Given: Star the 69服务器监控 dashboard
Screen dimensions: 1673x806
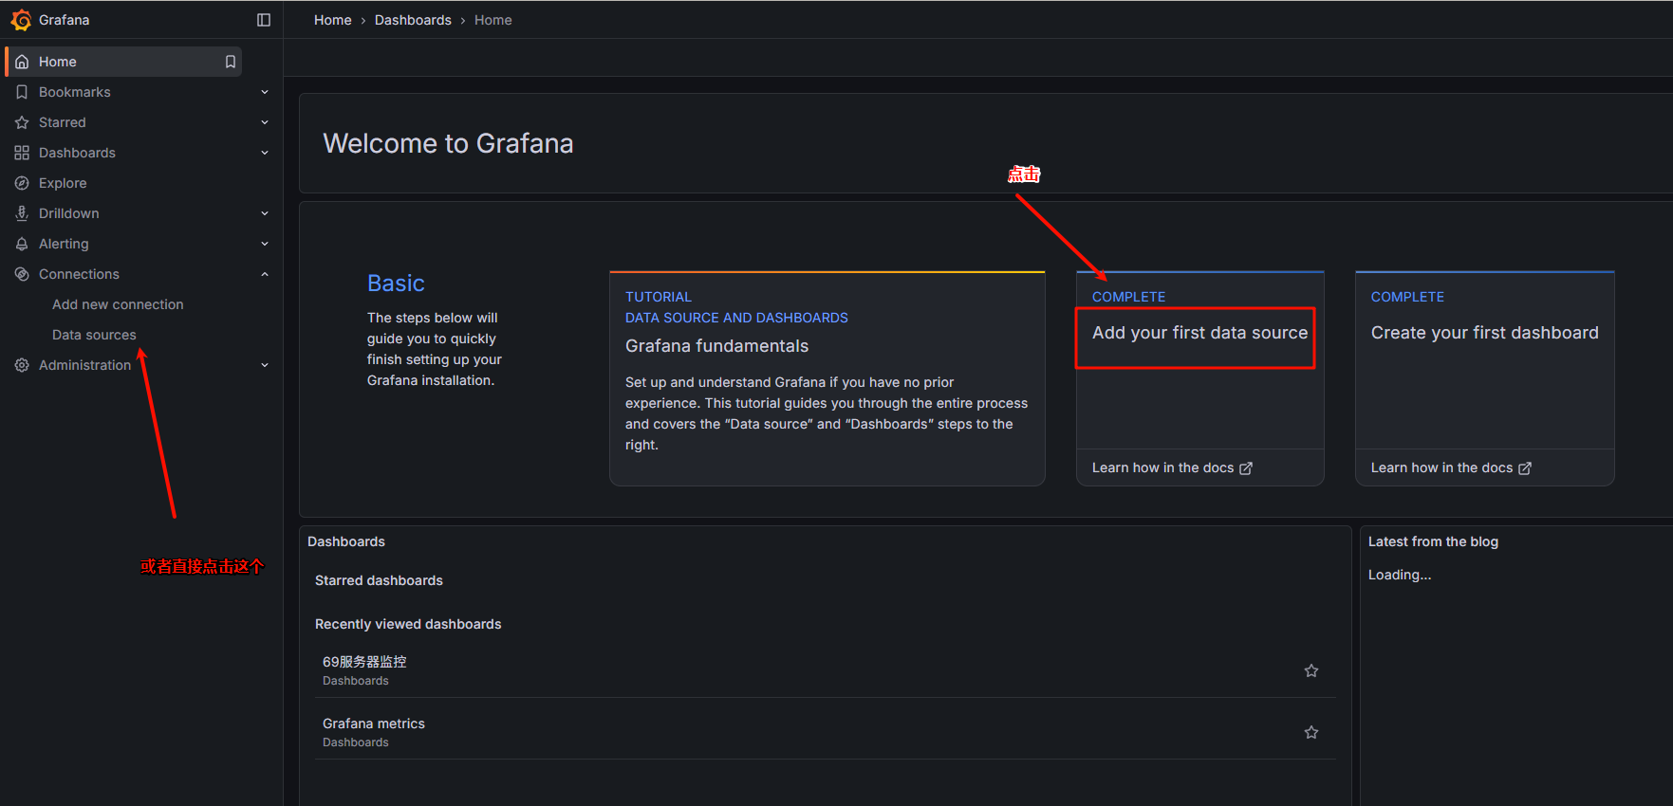Looking at the screenshot, I should [x=1311, y=670].
